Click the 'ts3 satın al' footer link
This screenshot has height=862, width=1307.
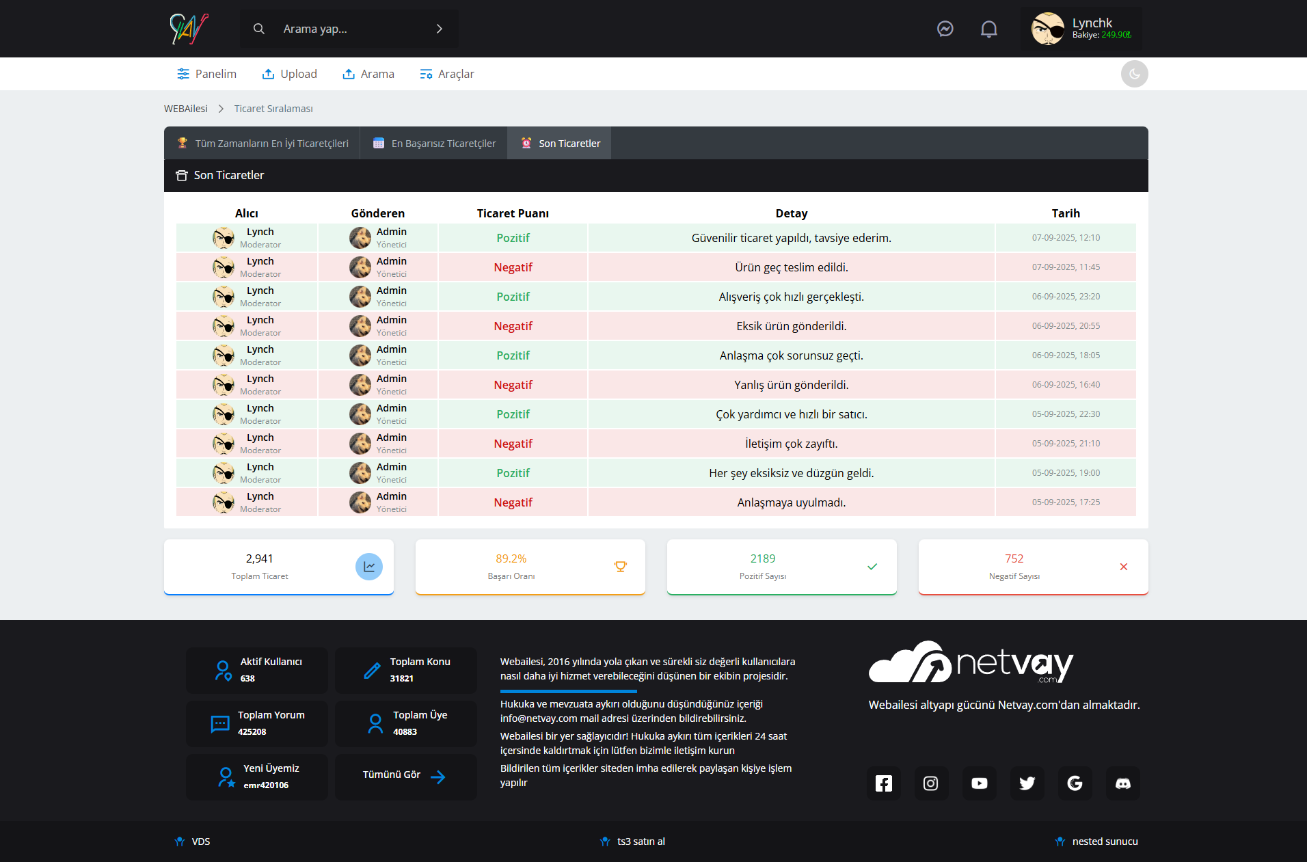click(x=632, y=841)
